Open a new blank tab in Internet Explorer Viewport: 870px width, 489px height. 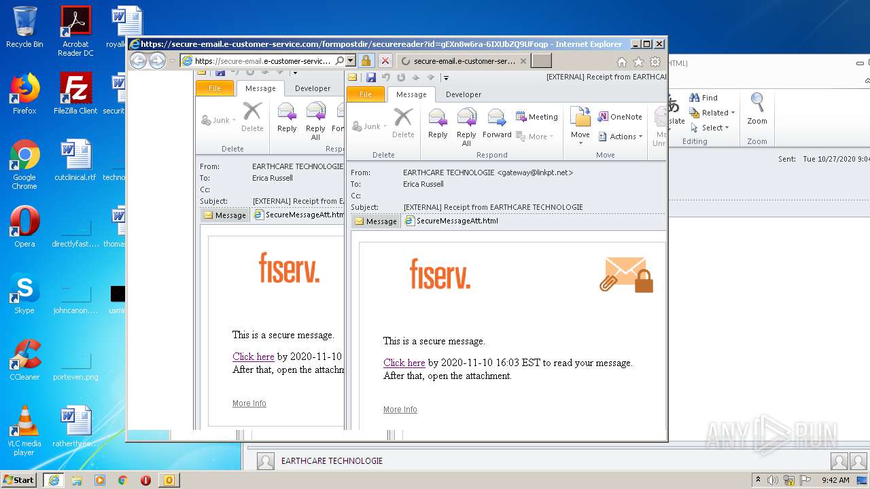[x=541, y=61]
